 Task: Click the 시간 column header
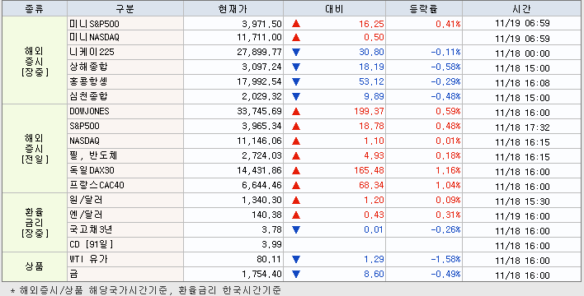click(x=522, y=8)
